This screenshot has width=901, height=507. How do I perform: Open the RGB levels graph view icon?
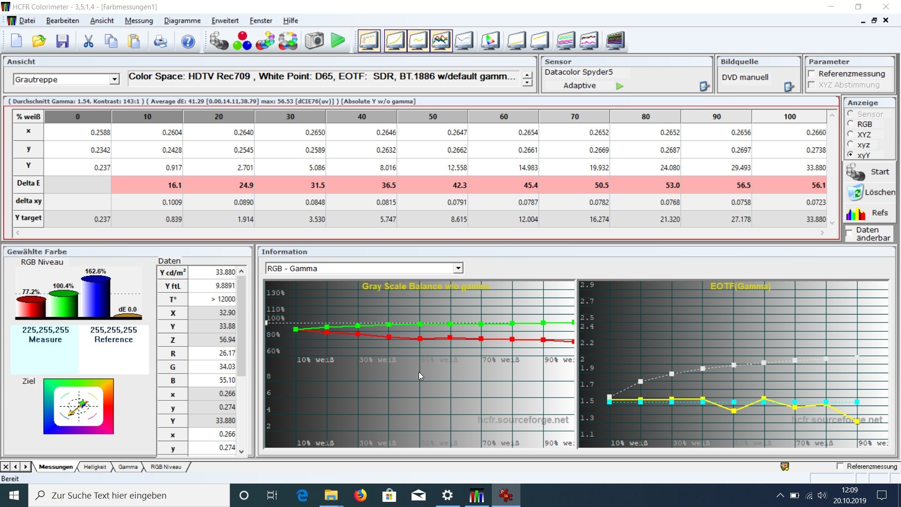[441, 41]
